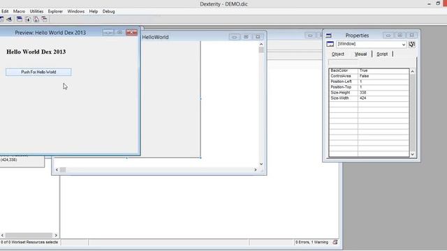Viewport: 447px width, 251px height.
Task: Minimize the HelloWorld layout window
Action: pyautogui.click(x=235, y=37)
